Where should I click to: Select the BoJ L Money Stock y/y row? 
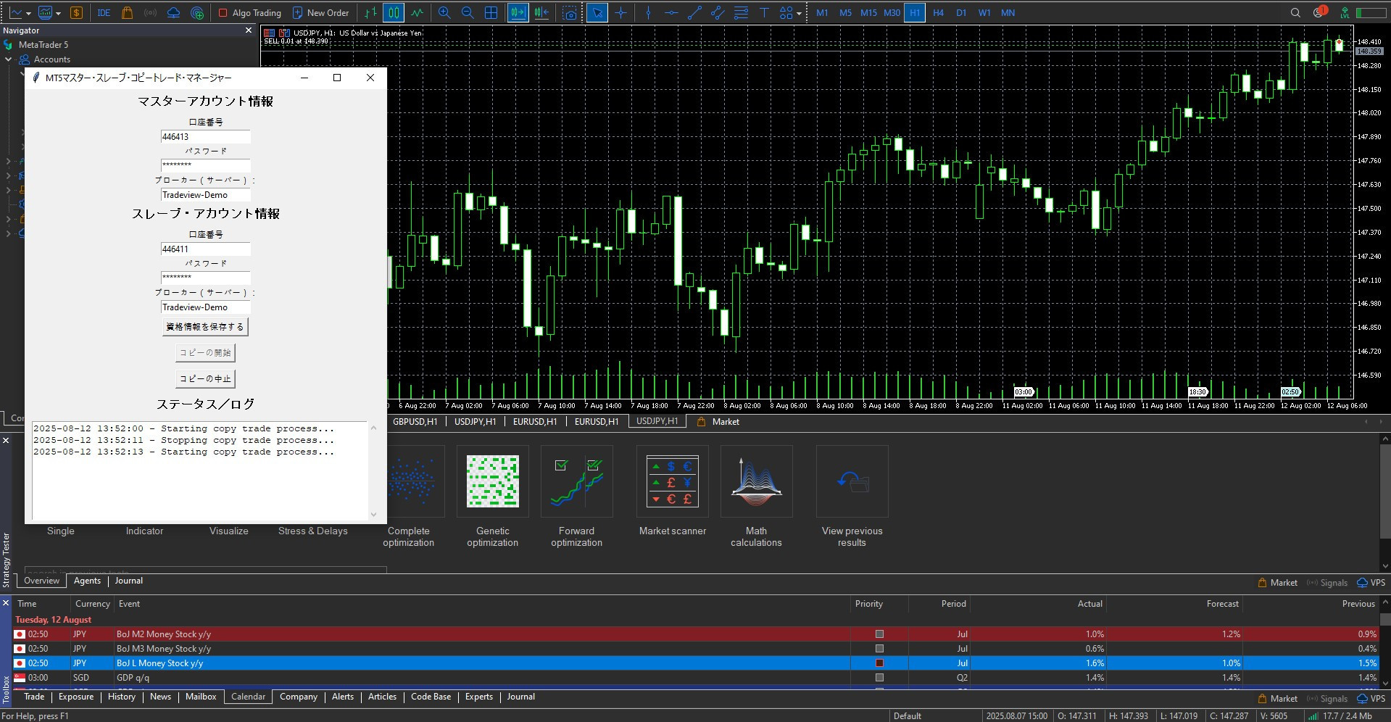coord(696,663)
